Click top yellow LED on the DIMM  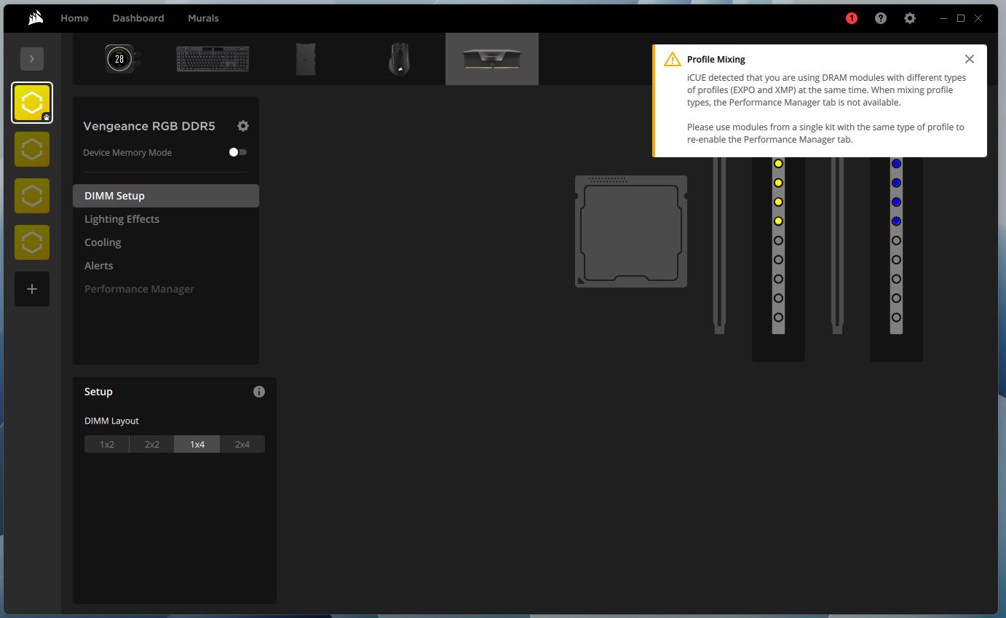[778, 164]
